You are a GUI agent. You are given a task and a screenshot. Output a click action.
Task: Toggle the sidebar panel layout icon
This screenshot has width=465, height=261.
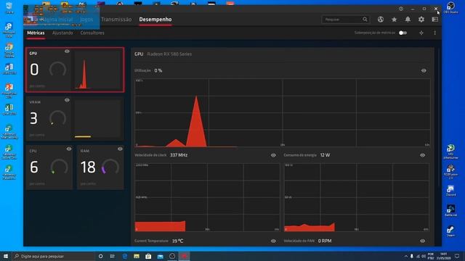434,20
